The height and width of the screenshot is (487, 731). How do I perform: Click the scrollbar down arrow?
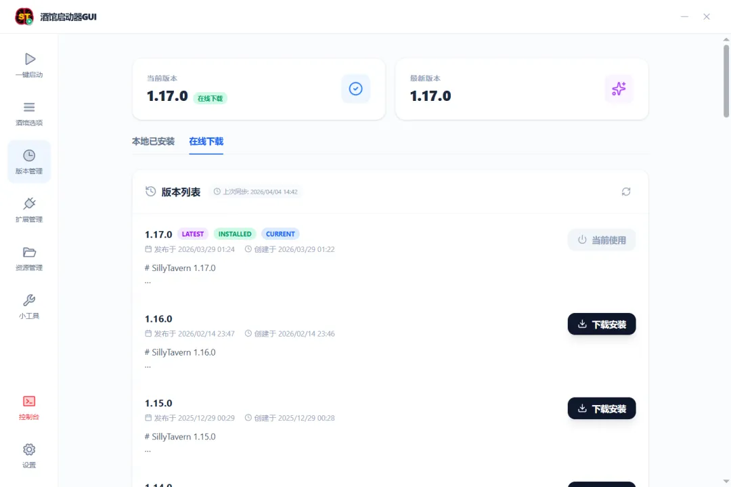726,482
